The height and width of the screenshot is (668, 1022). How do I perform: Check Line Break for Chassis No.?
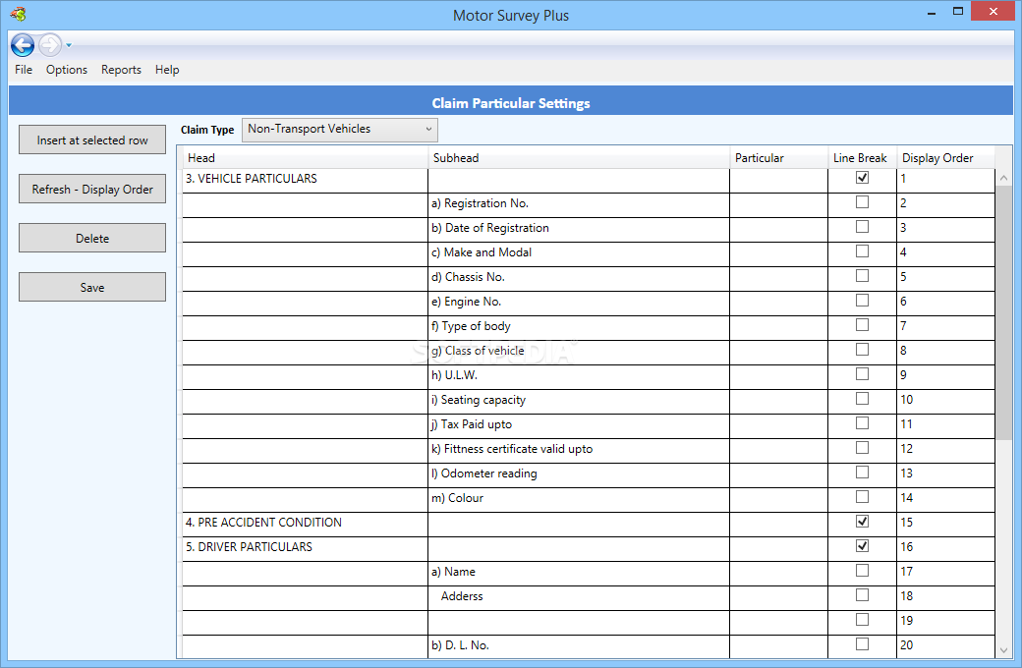click(x=862, y=276)
